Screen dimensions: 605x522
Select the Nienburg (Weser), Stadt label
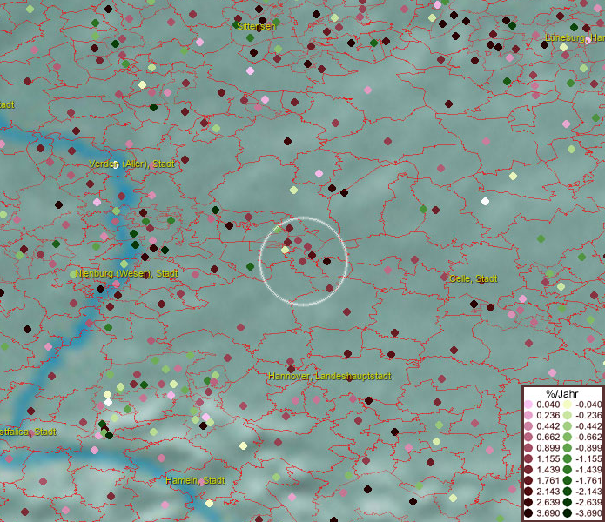click(127, 273)
